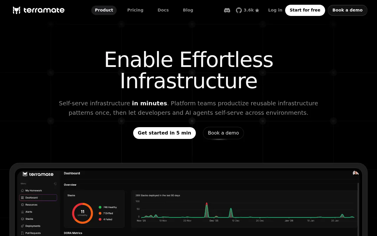377x236 pixels.
Task: Click the orange Drifted legend dot
Action: click(x=100, y=213)
